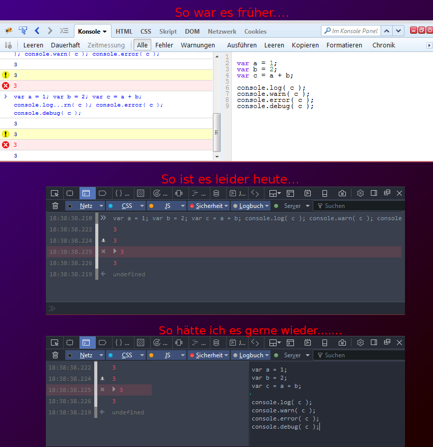This screenshot has height=447, width=433.
Task: Click the trash icon in the middle devtools panel
Action: point(55,206)
